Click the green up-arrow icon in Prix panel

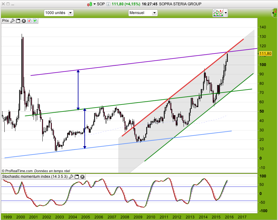coord(35,21)
